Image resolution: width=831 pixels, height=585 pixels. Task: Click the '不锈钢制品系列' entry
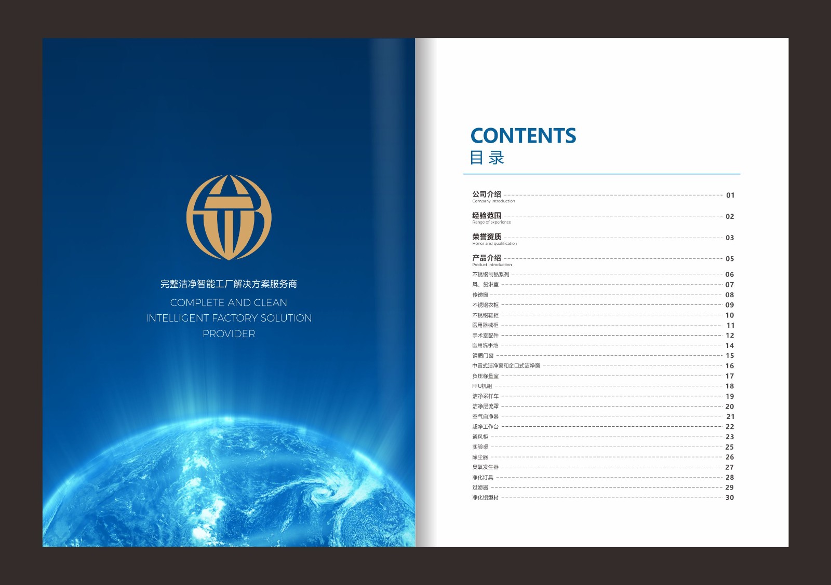click(491, 274)
